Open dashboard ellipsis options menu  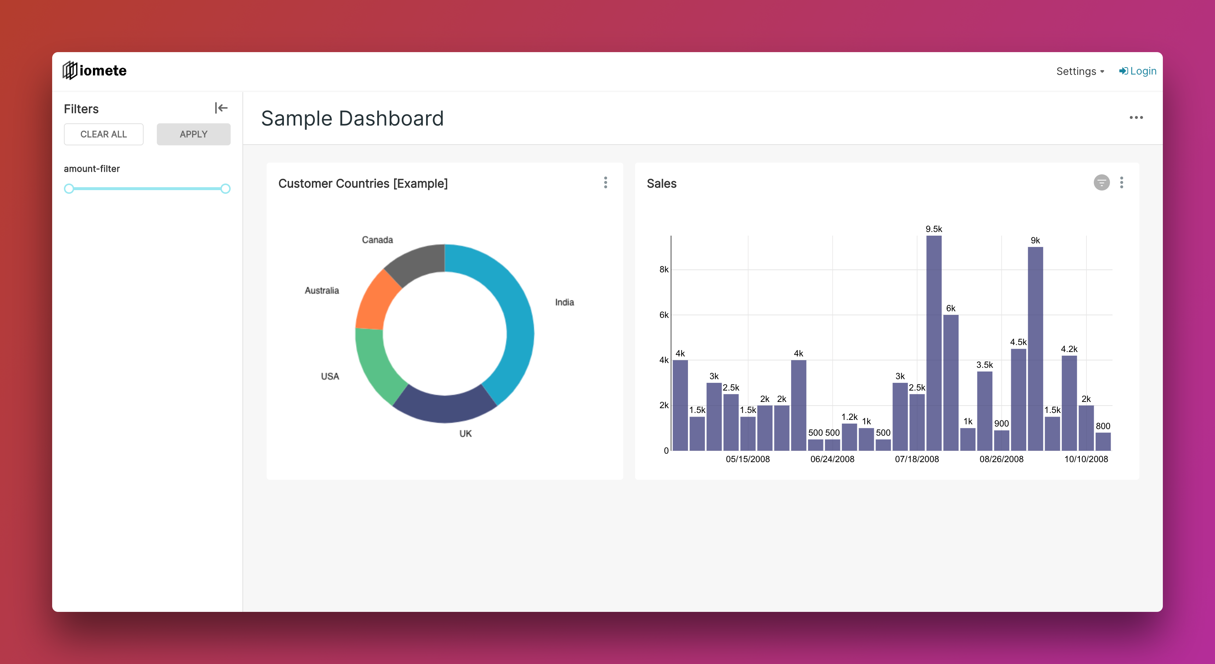click(x=1136, y=117)
